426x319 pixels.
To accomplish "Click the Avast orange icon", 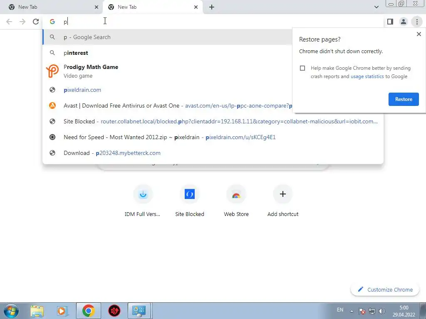I will (52, 106).
